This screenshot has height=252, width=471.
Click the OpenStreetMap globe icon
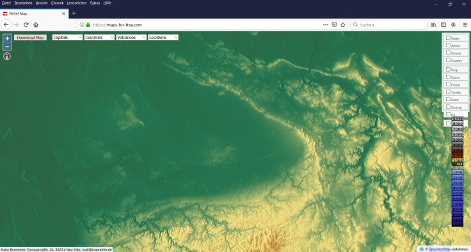422,249
